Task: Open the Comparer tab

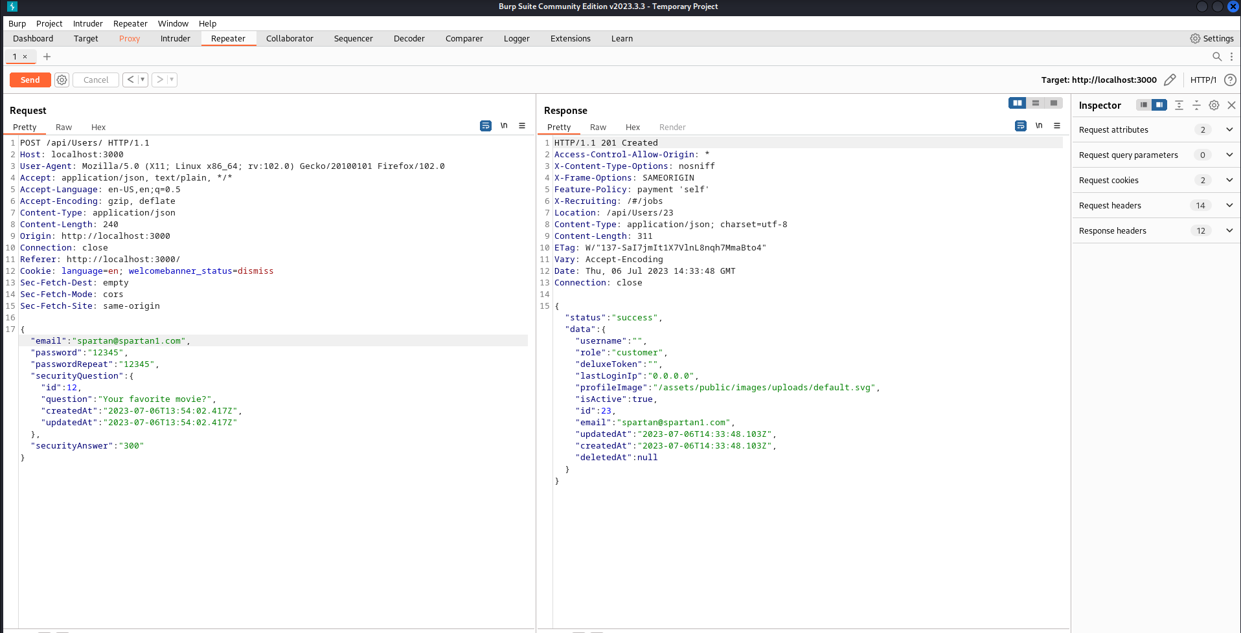Action: point(464,38)
